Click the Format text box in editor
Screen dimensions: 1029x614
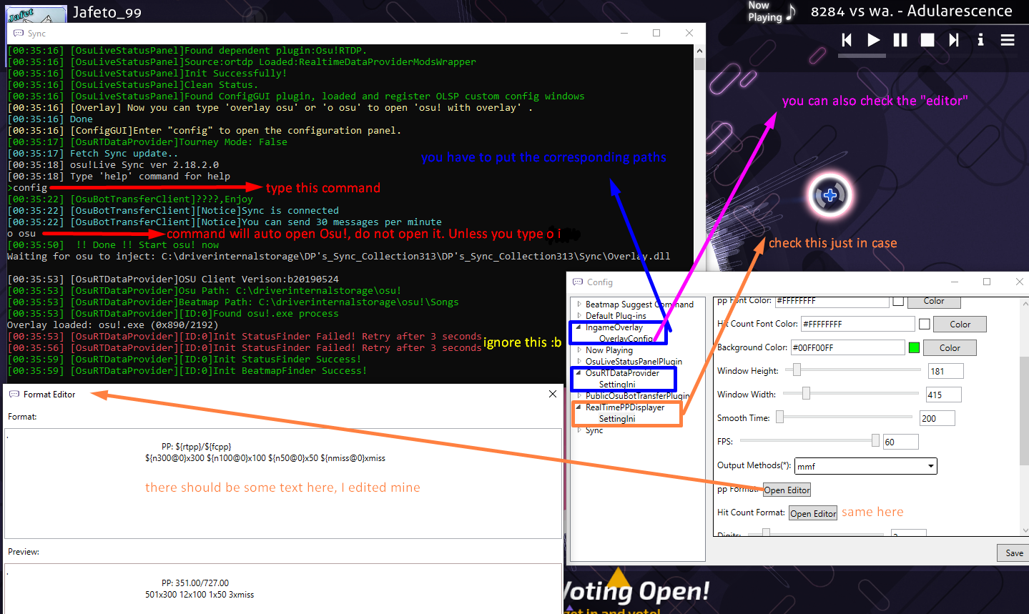[283, 483]
